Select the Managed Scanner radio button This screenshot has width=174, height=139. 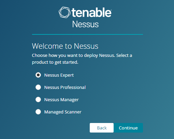point(38,112)
